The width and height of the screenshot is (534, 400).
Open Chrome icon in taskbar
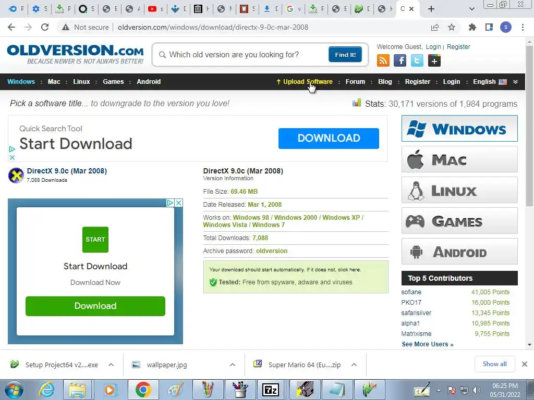coord(143,390)
